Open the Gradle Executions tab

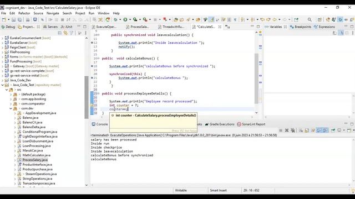pos(220,124)
